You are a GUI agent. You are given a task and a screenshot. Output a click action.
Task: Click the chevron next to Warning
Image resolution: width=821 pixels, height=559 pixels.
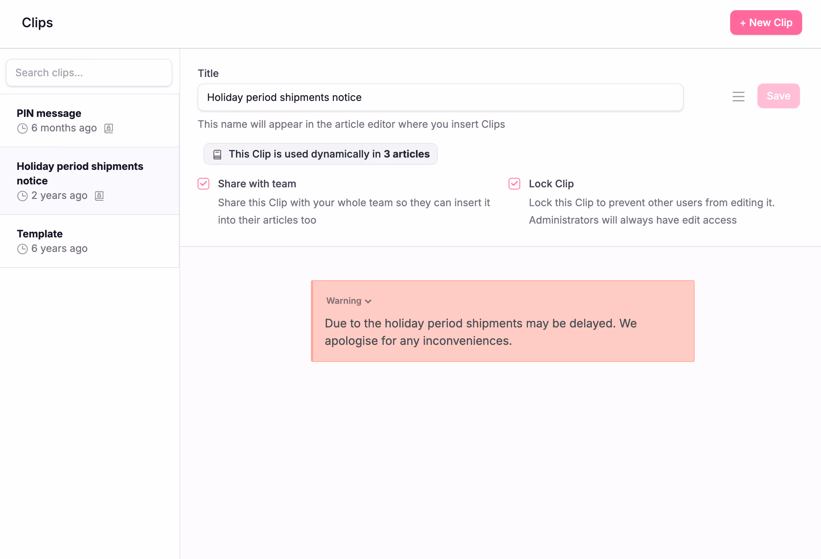coord(368,302)
